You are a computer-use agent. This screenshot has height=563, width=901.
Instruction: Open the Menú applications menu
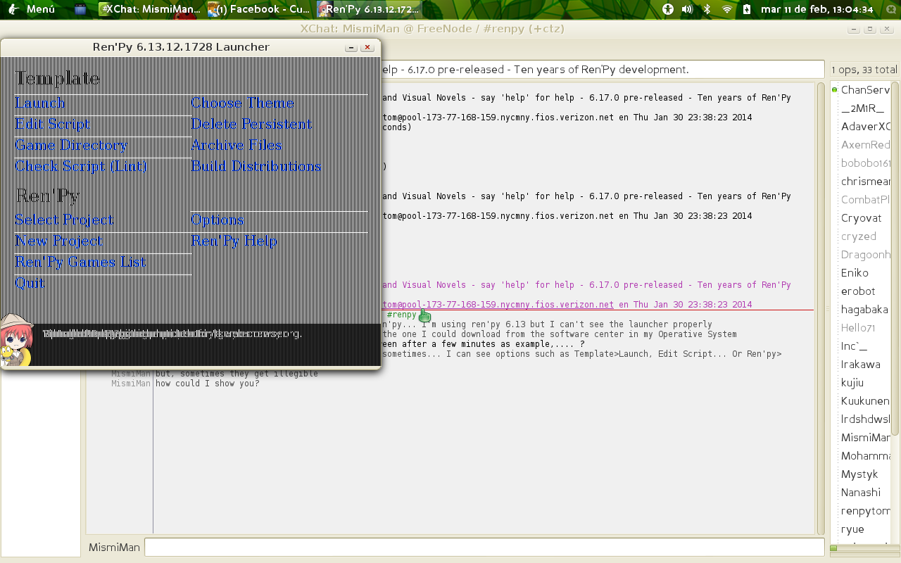(x=32, y=9)
